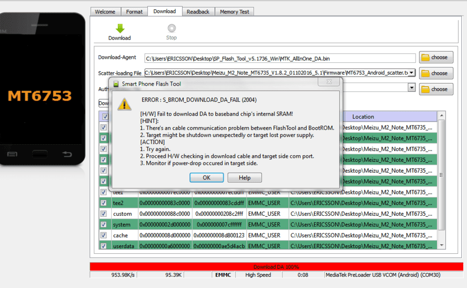This screenshot has width=467, height=288.
Task: Click the partition list scrollbar thumb
Action: coord(442,175)
